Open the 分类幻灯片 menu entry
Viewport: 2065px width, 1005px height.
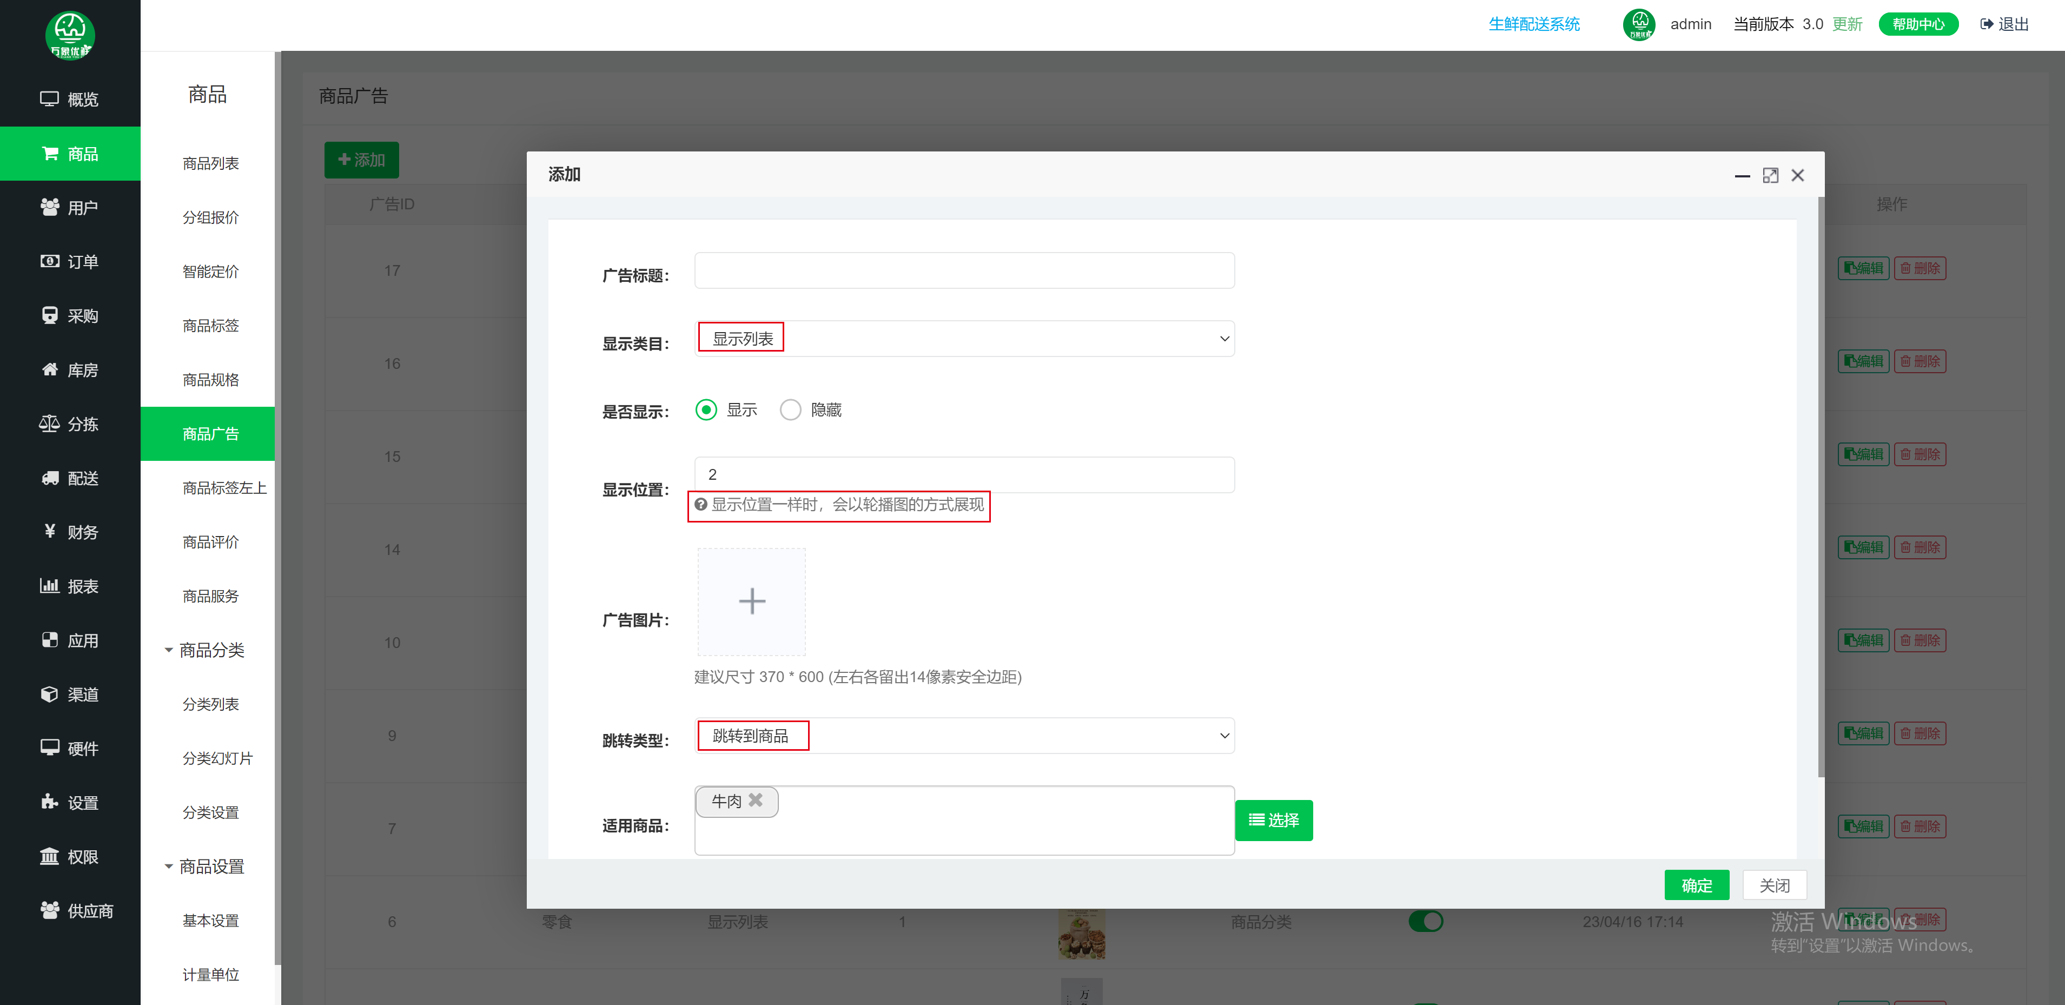217,757
